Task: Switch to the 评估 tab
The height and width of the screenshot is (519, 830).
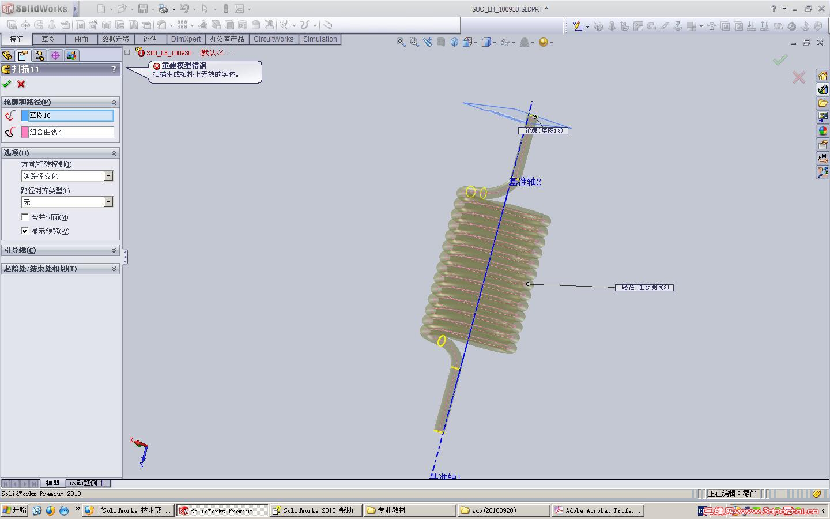Action: [150, 39]
